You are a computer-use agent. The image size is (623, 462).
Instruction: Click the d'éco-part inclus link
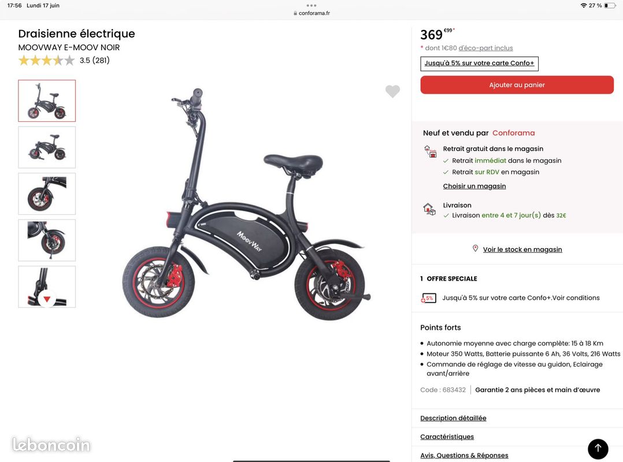pyautogui.click(x=485, y=48)
